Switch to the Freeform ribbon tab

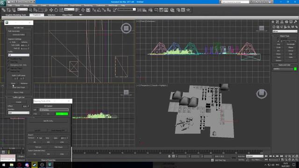pos(36,14)
